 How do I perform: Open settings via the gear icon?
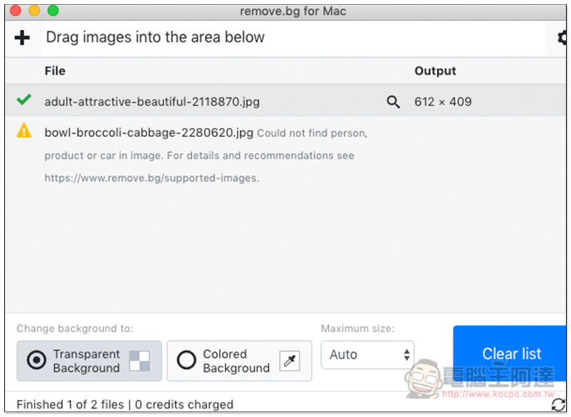point(562,38)
